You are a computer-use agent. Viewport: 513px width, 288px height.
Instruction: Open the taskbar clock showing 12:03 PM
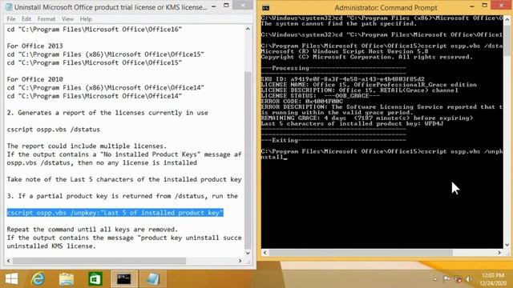pos(492,279)
